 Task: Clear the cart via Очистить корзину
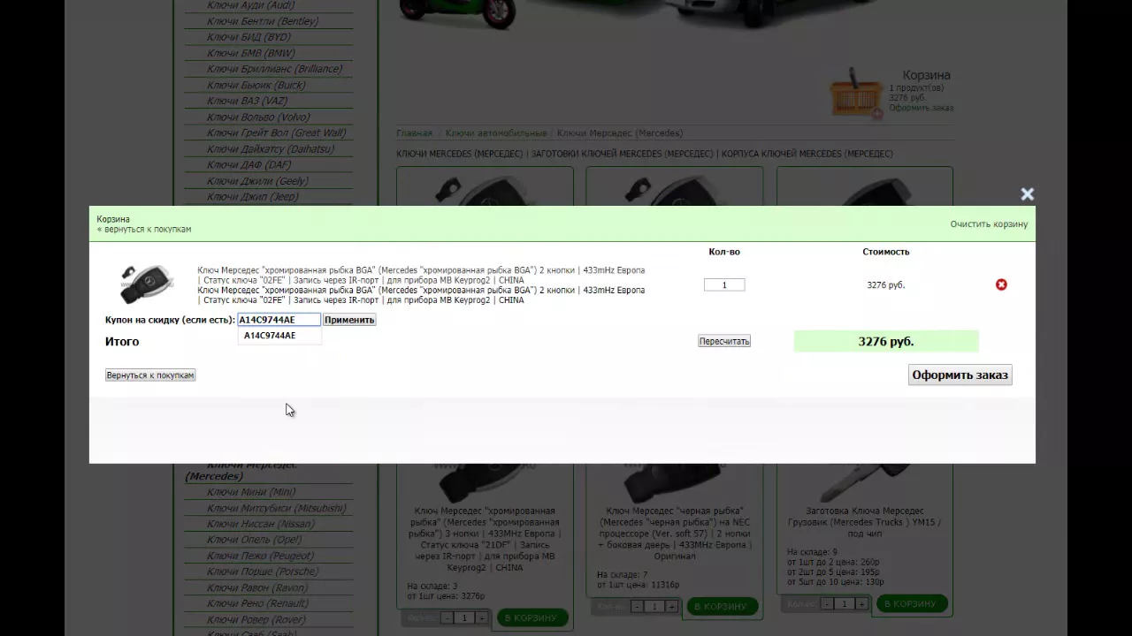click(x=989, y=224)
